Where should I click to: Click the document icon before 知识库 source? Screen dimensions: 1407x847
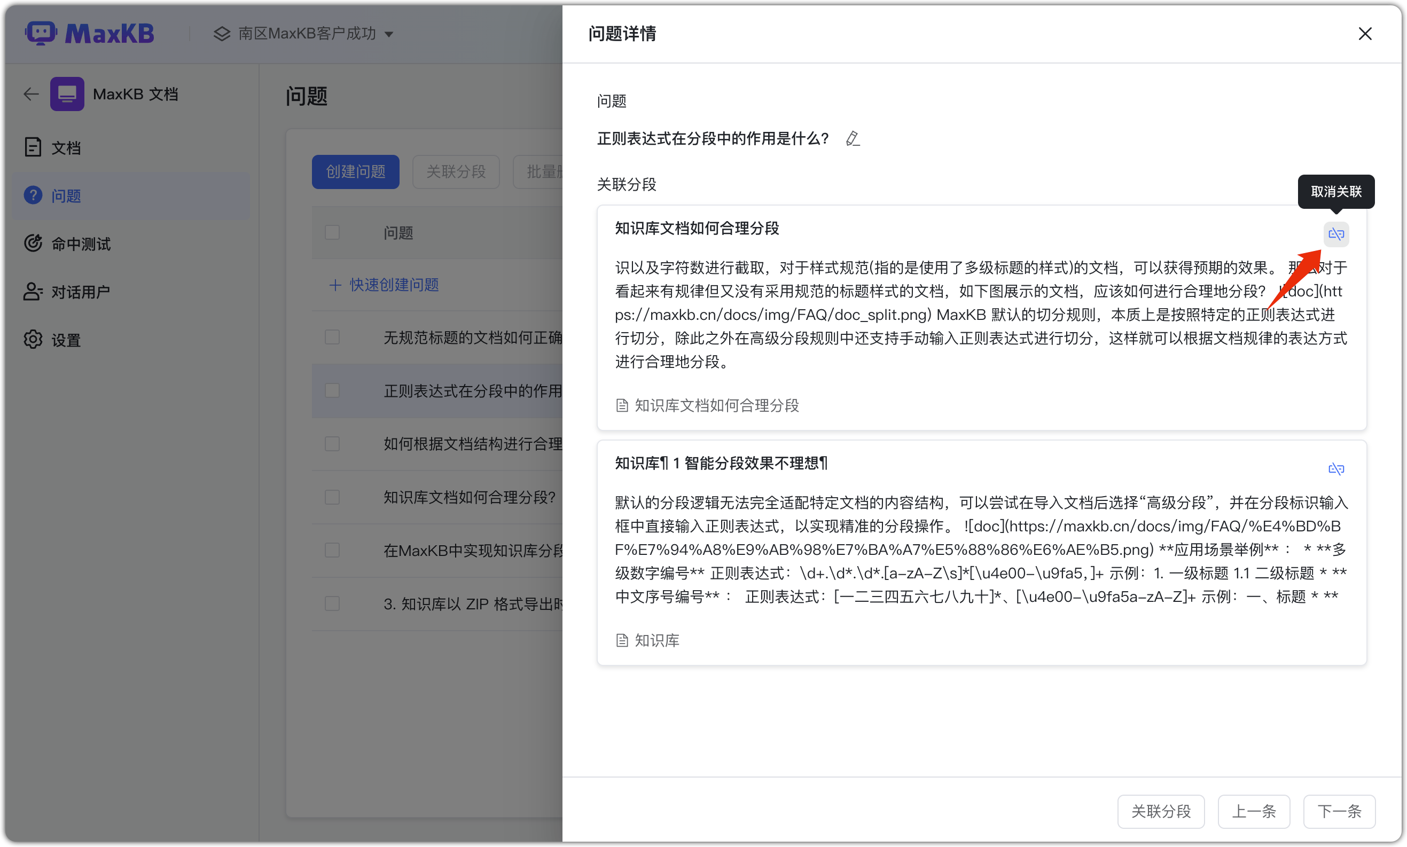(x=622, y=640)
